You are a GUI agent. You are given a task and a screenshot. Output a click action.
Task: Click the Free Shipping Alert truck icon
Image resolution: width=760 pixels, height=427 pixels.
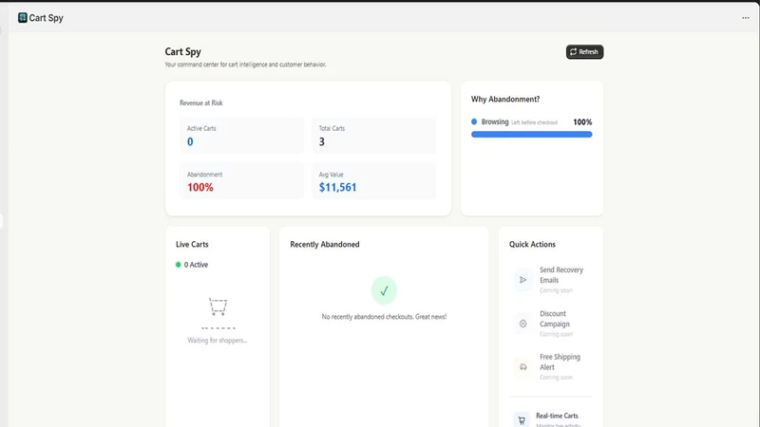coord(523,367)
